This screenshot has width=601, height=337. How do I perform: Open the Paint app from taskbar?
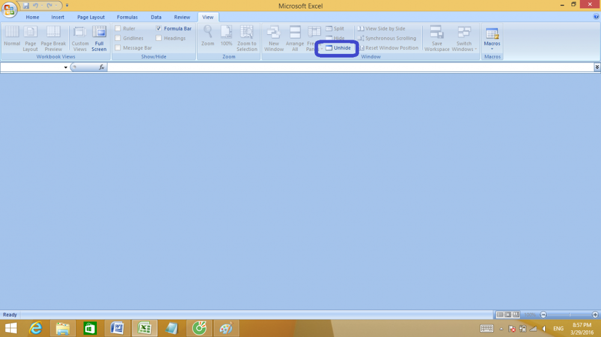pyautogui.click(x=226, y=328)
